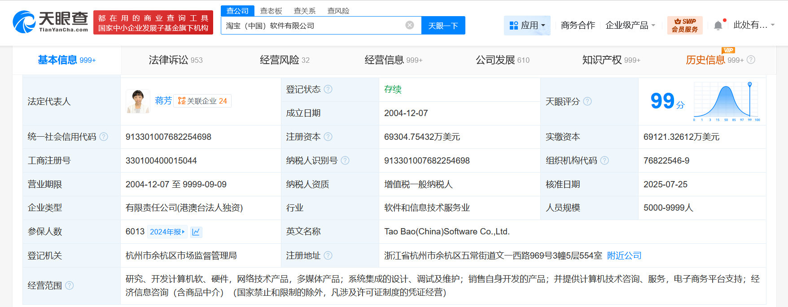788x307 pixels.
Task: Select the 查风险 search tab
Action: (x=338, y=11)
